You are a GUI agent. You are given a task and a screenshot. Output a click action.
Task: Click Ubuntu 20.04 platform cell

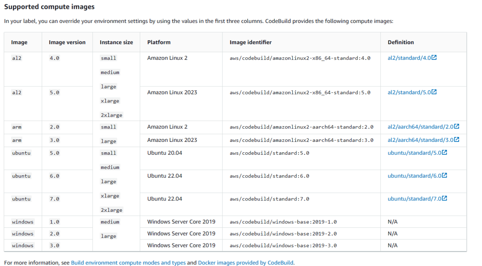(165, 153)
